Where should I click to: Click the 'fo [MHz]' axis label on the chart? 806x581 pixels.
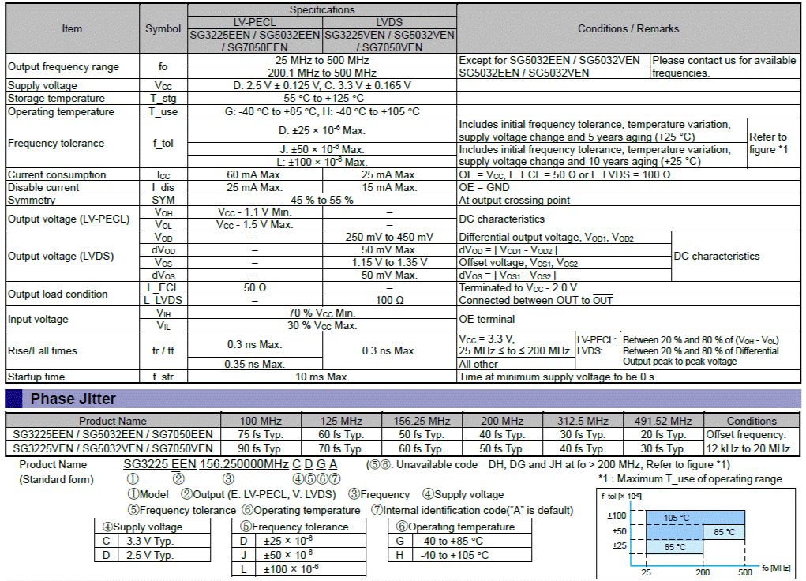(776, 568)
